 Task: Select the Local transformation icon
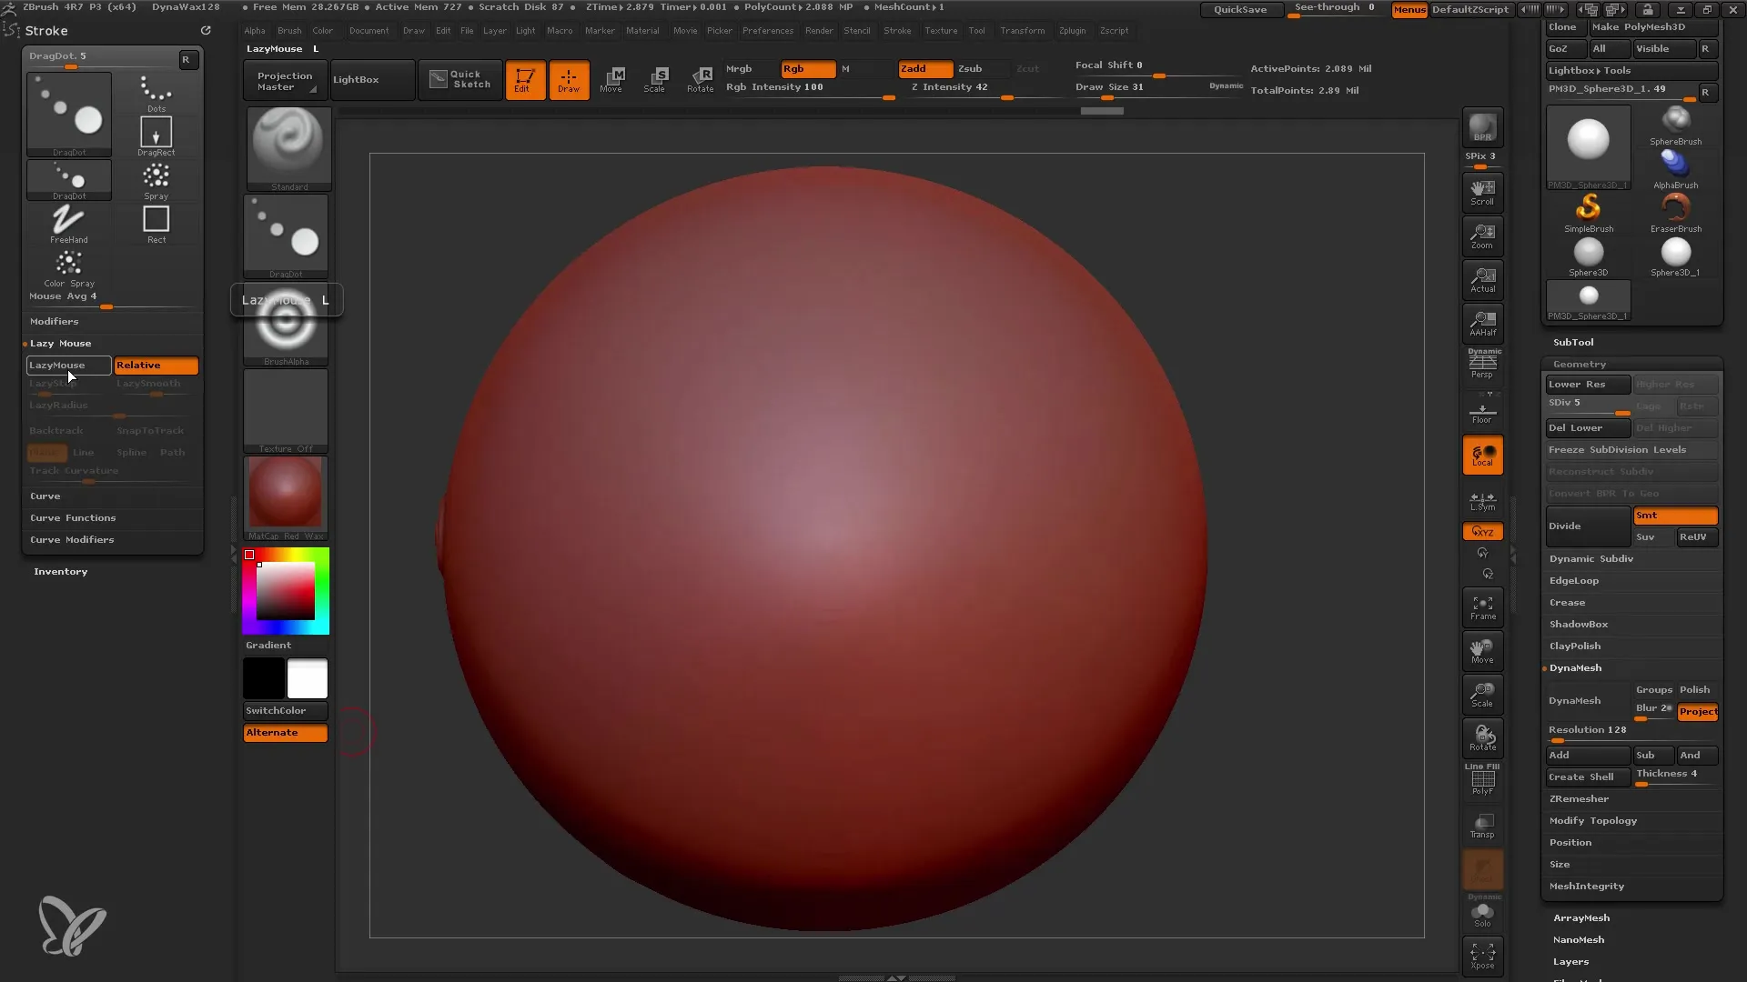(x=1482, y=455)
